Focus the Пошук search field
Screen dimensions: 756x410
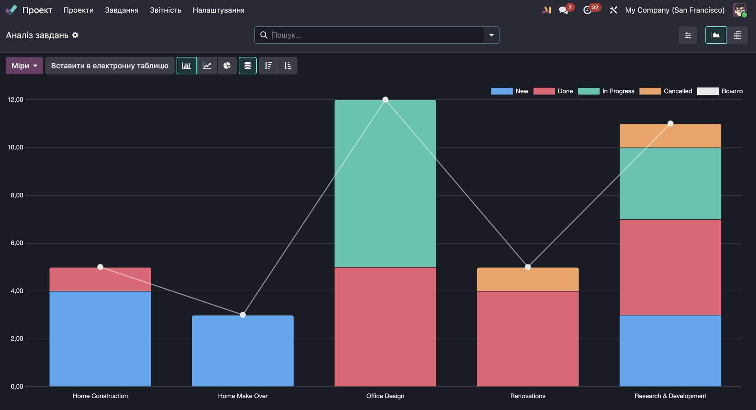pyautogui.click(x=376, y=35)
